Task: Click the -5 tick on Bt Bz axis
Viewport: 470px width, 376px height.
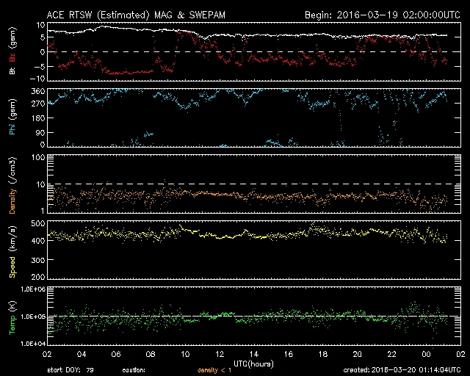Action: (x=40, y=66)
